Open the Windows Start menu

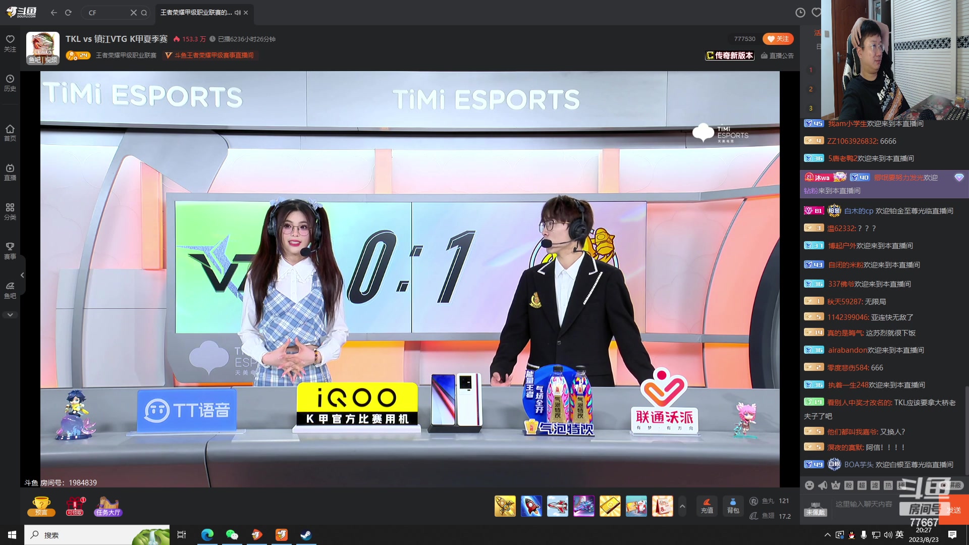tap(12, 535)
